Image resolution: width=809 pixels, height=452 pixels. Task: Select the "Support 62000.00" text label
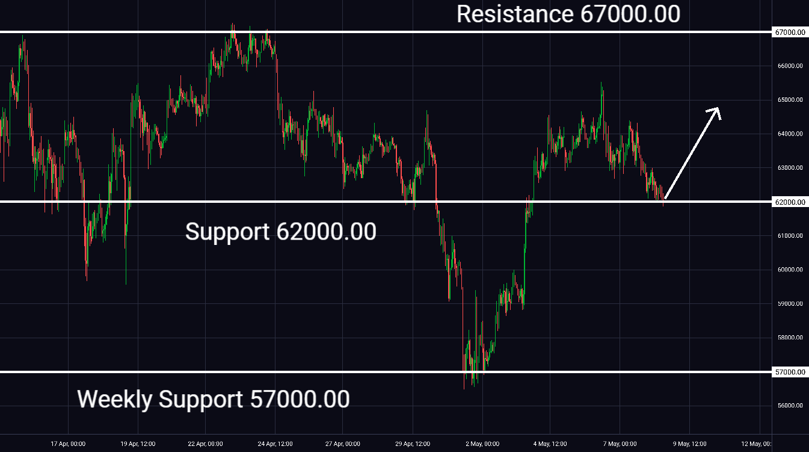tap(280, 232)
